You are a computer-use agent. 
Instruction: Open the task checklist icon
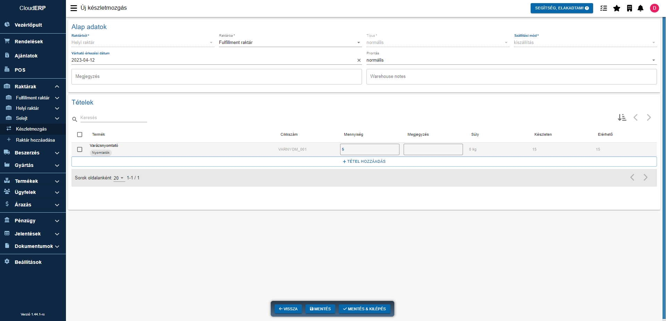click(x=604, y=8)
